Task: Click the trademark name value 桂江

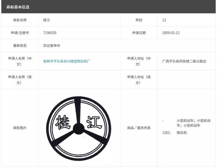Action: tap(47, 20)
